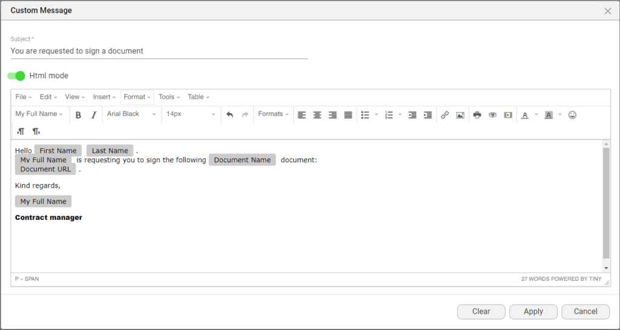The height and width of the screenshot is (330, 620).
Task: Click the Kind regards, text line
Action: pyautogui.click(x=38, y=185)
